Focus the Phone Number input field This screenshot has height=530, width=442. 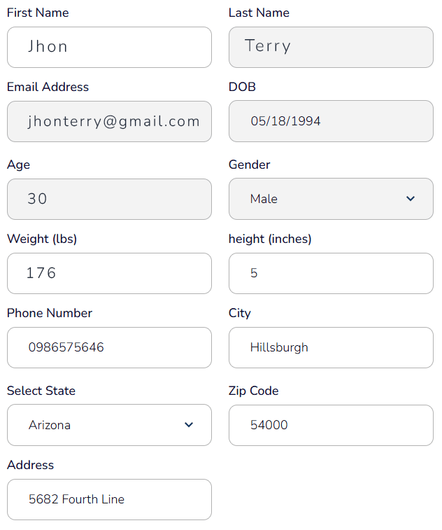click(109, 347)
